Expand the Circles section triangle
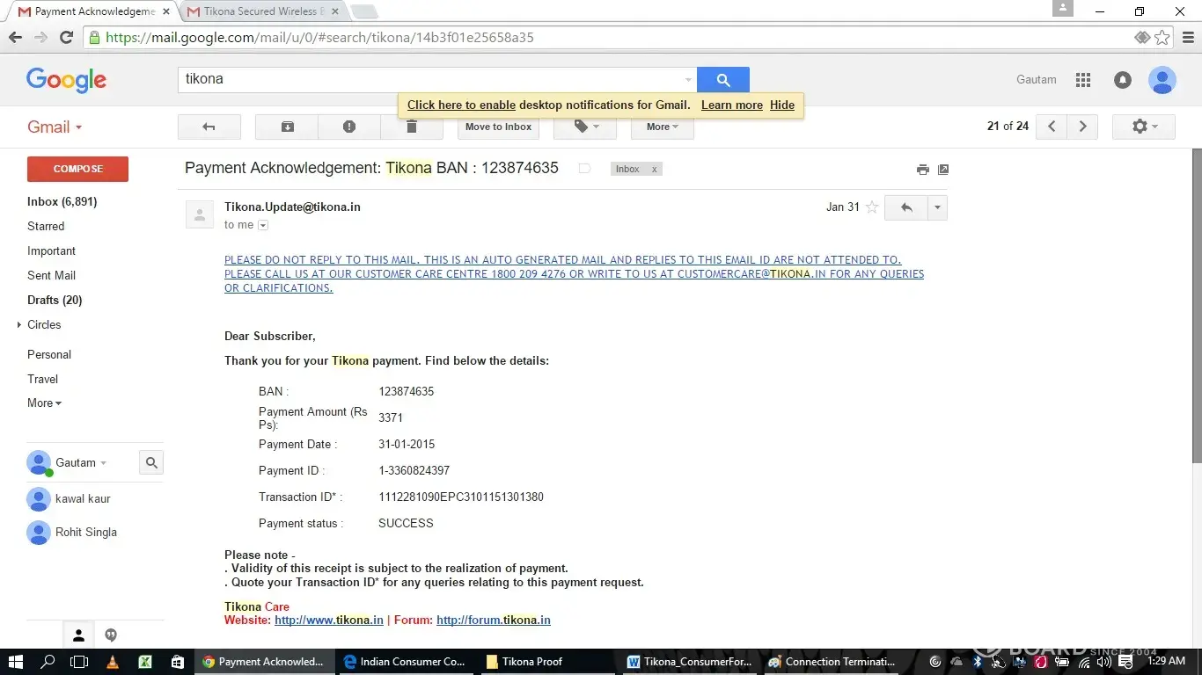1202x675 pixels. point(19,324)
